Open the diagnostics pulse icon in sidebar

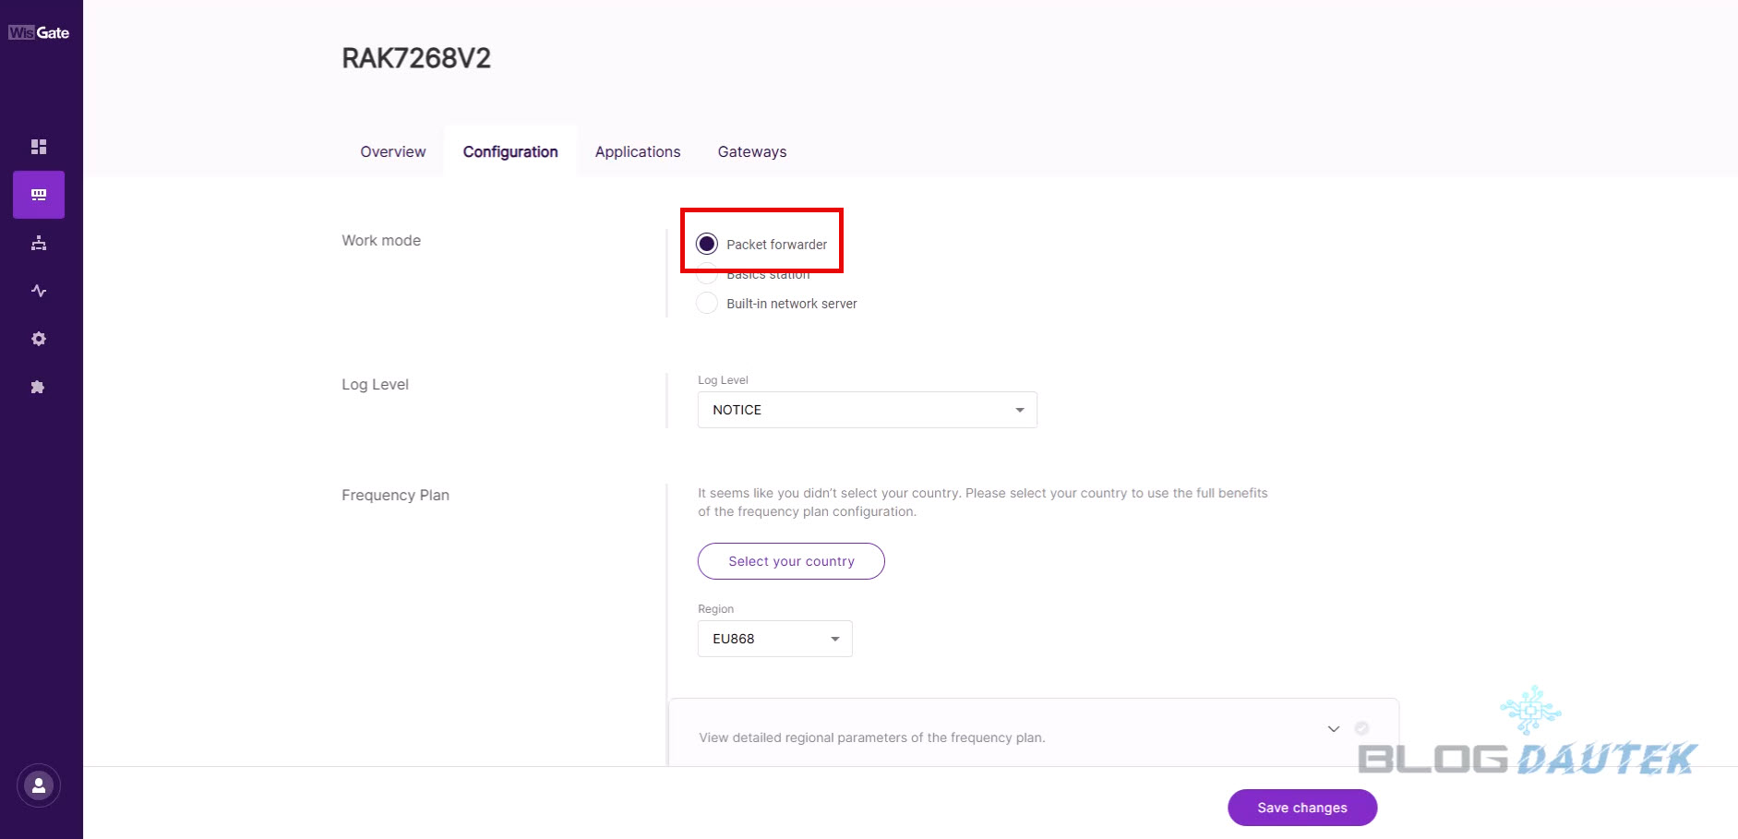click(x=39, y=291)
